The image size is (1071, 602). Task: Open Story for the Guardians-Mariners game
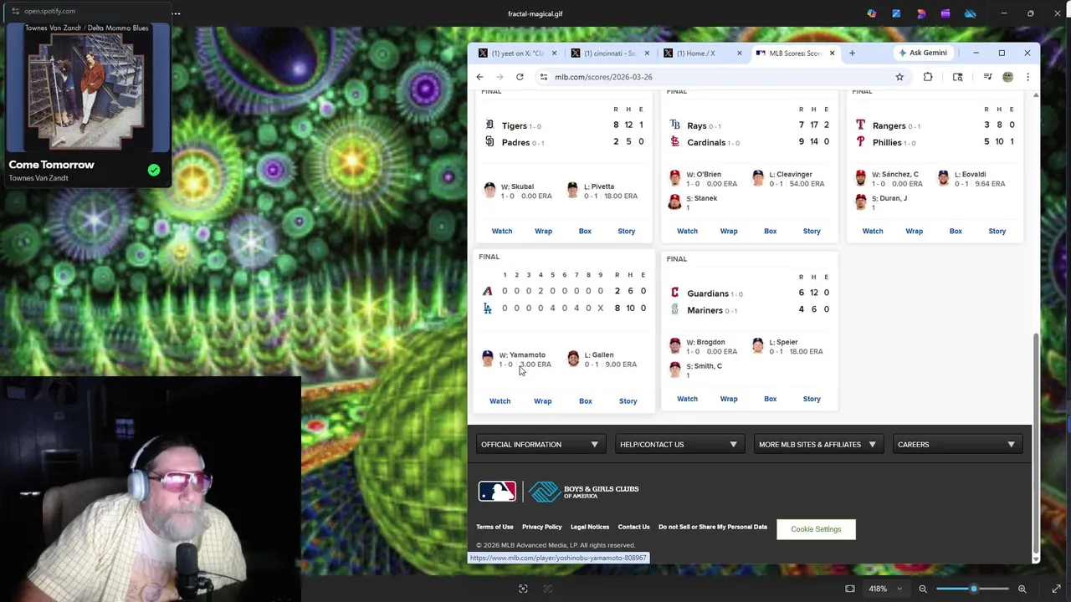812,399
